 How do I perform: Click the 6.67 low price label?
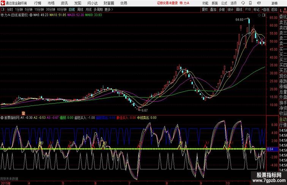145,111
